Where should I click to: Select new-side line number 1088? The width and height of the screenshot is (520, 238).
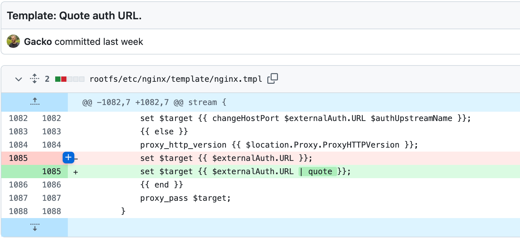(x=52, y=211)
